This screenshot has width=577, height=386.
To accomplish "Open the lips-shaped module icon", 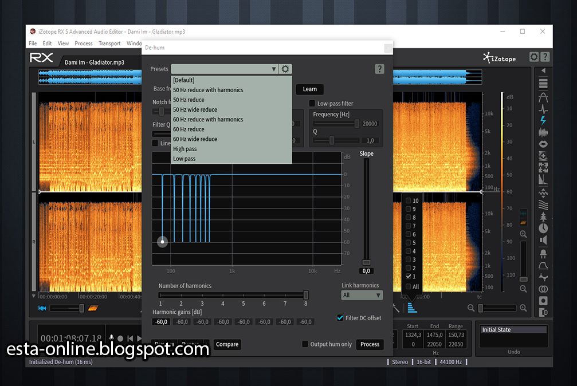I will pyautogui.click(x=543, y=144).
